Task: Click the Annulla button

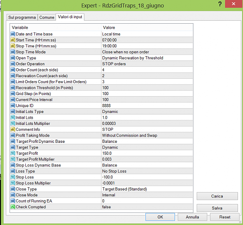Action: [192, 217]
